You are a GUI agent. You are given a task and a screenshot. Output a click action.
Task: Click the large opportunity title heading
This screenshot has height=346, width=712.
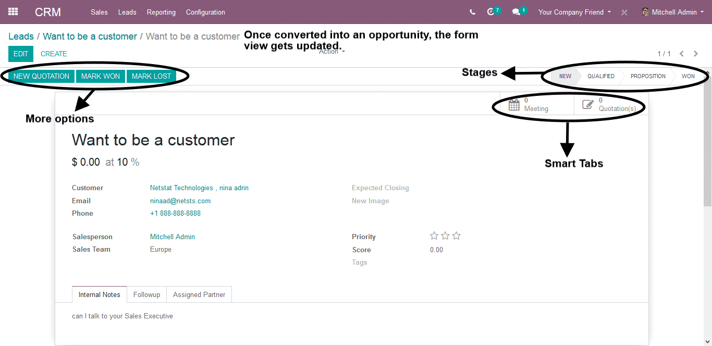pyautogui.click(x=153, y=140)
